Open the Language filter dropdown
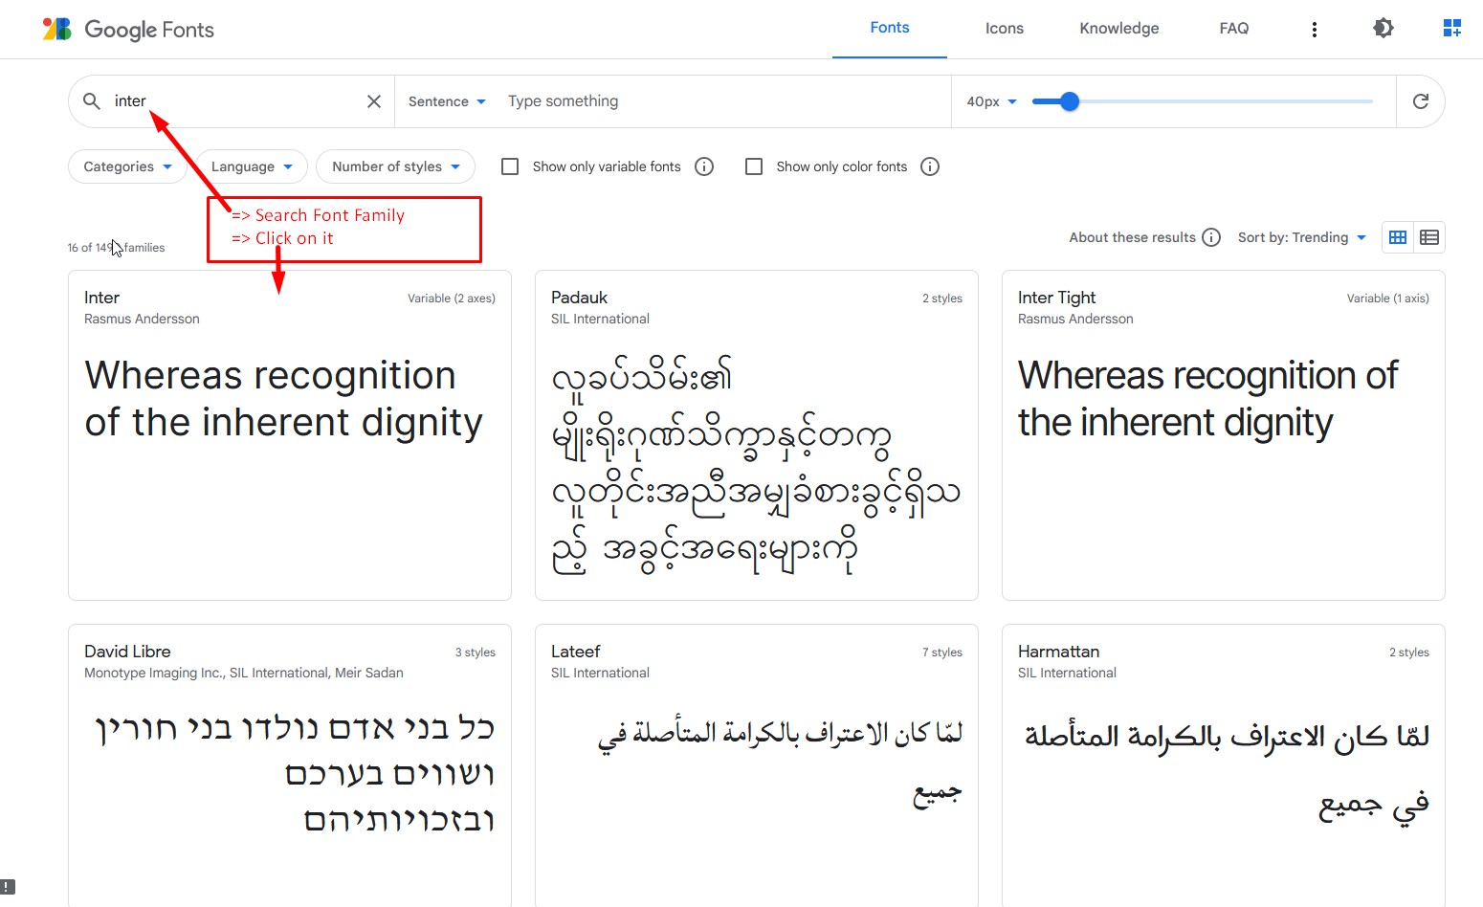The width and height of the screenshot is (1483, 907). [252, 166]
